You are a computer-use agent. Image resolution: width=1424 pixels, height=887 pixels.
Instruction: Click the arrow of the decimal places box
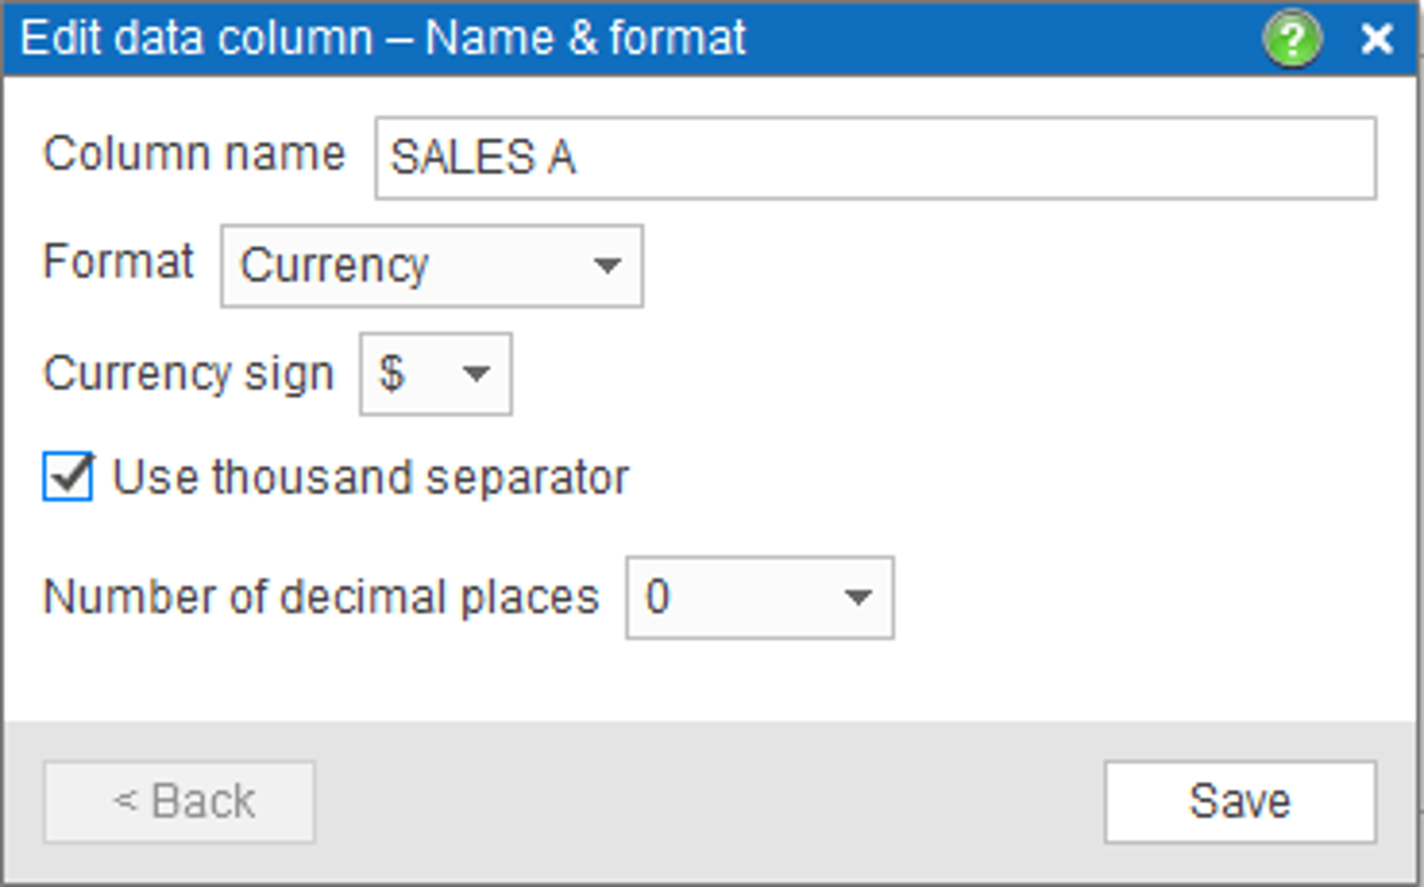coord(858,598)
